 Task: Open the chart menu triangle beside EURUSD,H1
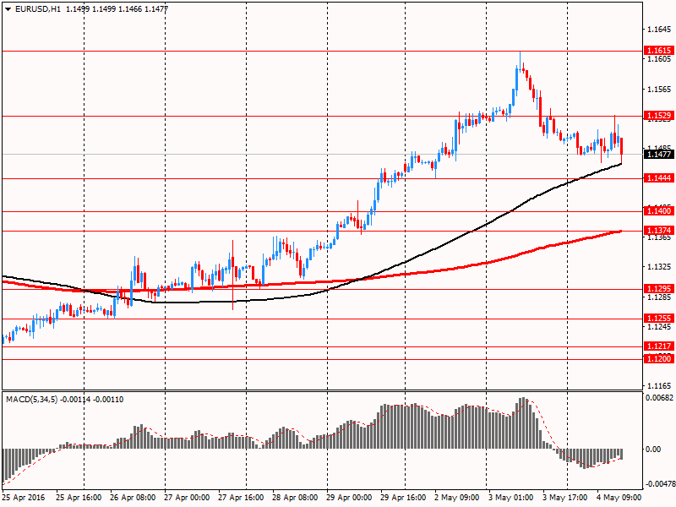8,9
